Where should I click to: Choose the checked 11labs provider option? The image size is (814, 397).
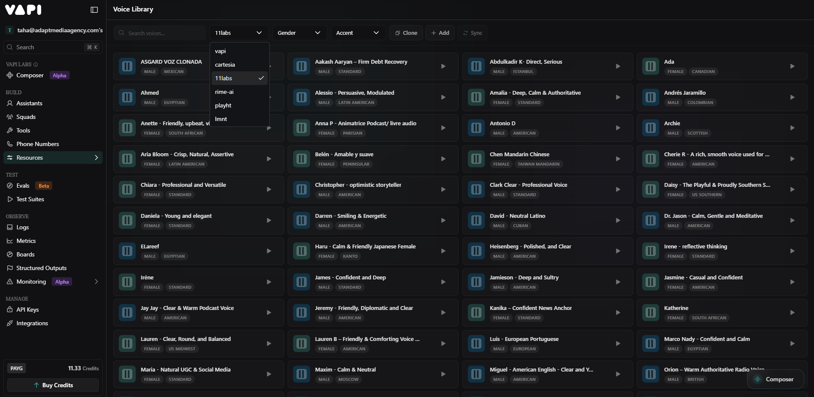pos(240,78)
